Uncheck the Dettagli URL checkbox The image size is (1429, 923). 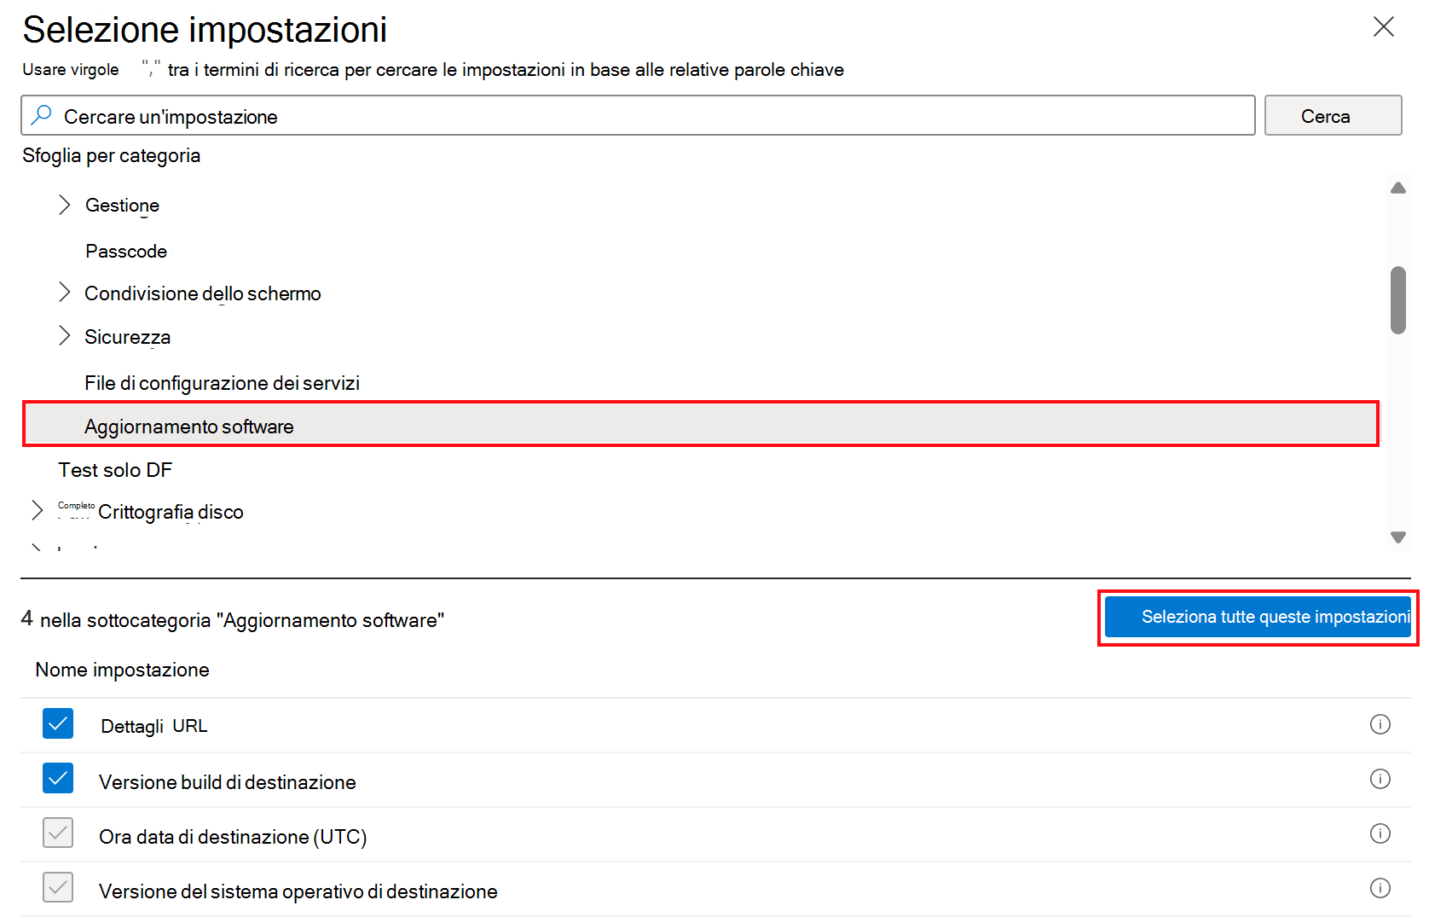[x=58, y=723]
